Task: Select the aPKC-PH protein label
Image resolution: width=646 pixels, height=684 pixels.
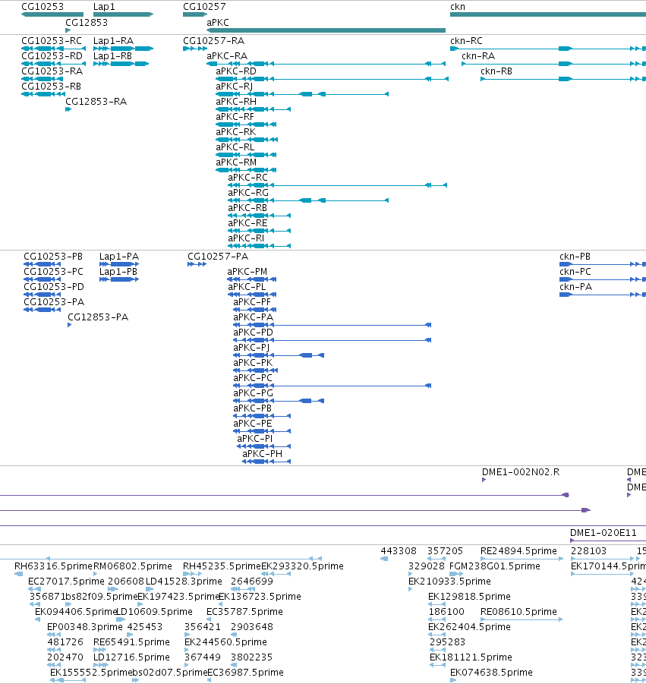Action: click(262, 454)
